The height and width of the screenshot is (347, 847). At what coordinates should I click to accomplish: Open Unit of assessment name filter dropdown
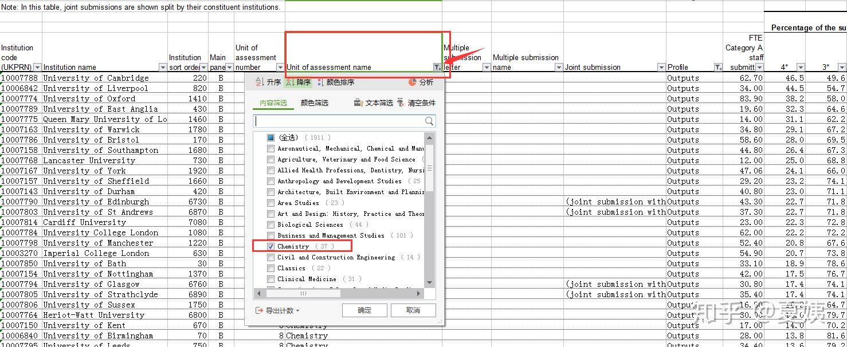coord(437,68)
